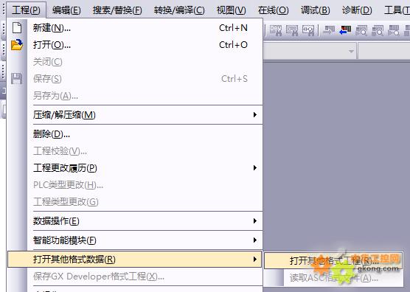
Task: Click the device search Dev binoculars icon
Action: [276, 30]
